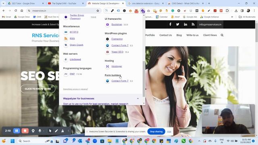Open Chrome downloads icon
Viewport: 258px width, 145px height.
point(236,11)
